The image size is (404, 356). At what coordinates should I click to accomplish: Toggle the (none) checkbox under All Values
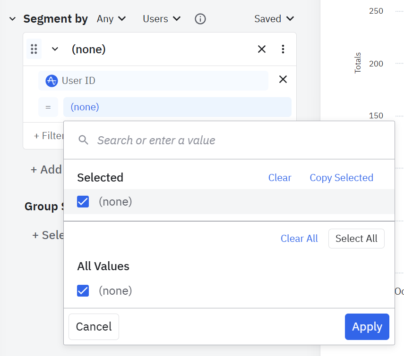(x=83, y=290)
